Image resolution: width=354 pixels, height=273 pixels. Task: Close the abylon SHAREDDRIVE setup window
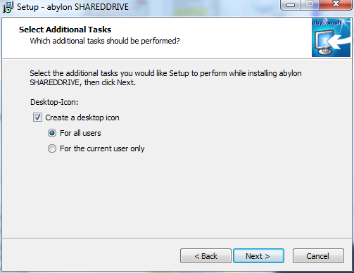click(x=336, y=5)
